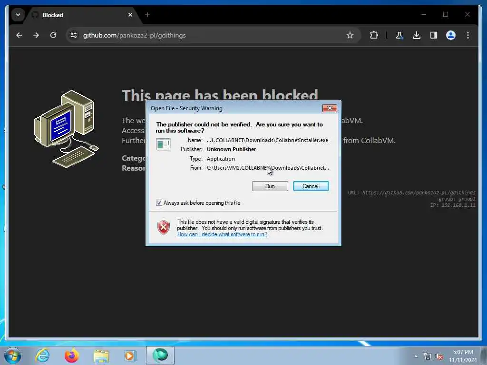Reload the blocked page
The width and height of the screenshot is (487, 365).
pos(53,35)
